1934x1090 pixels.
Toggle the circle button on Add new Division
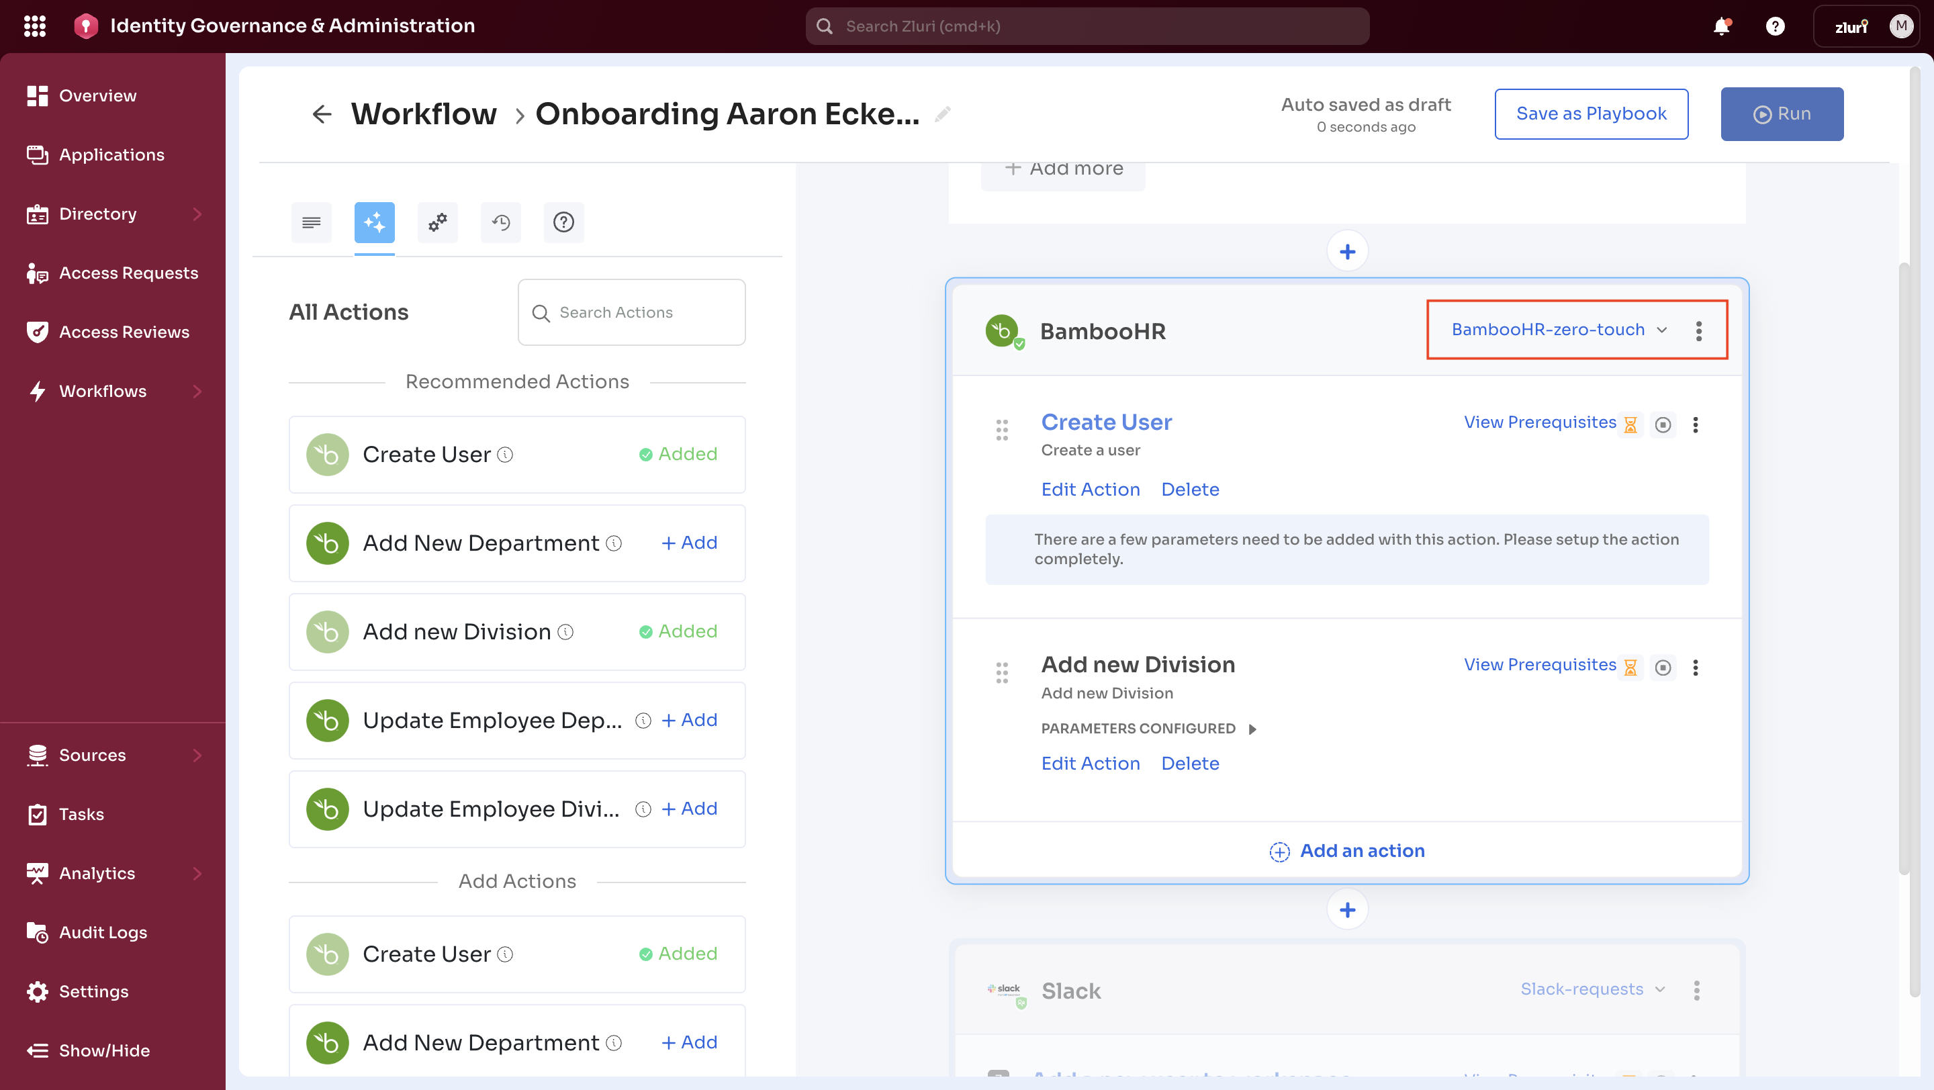(x=1663, y=668)
